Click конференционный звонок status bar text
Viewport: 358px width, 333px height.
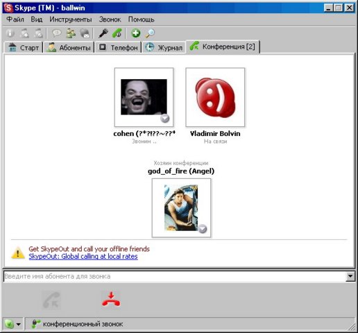(83, 324)
